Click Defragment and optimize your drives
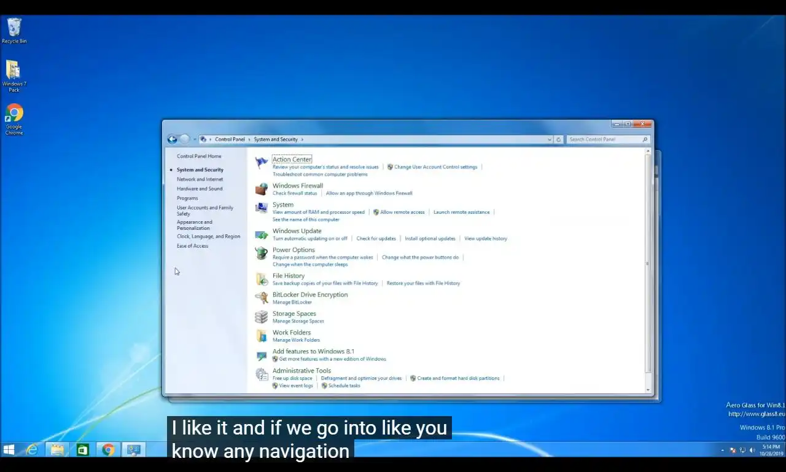The height and width of the screenshot is (472, 786). pyautogui.click(x=361, y=379)
